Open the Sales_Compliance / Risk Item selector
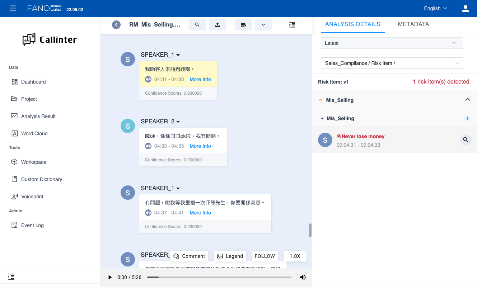The height and width of the screenshot is (288, 477). (x=392, y=63)
